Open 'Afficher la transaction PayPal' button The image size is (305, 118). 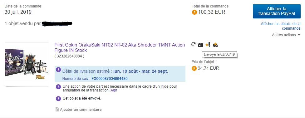point(277,11)
